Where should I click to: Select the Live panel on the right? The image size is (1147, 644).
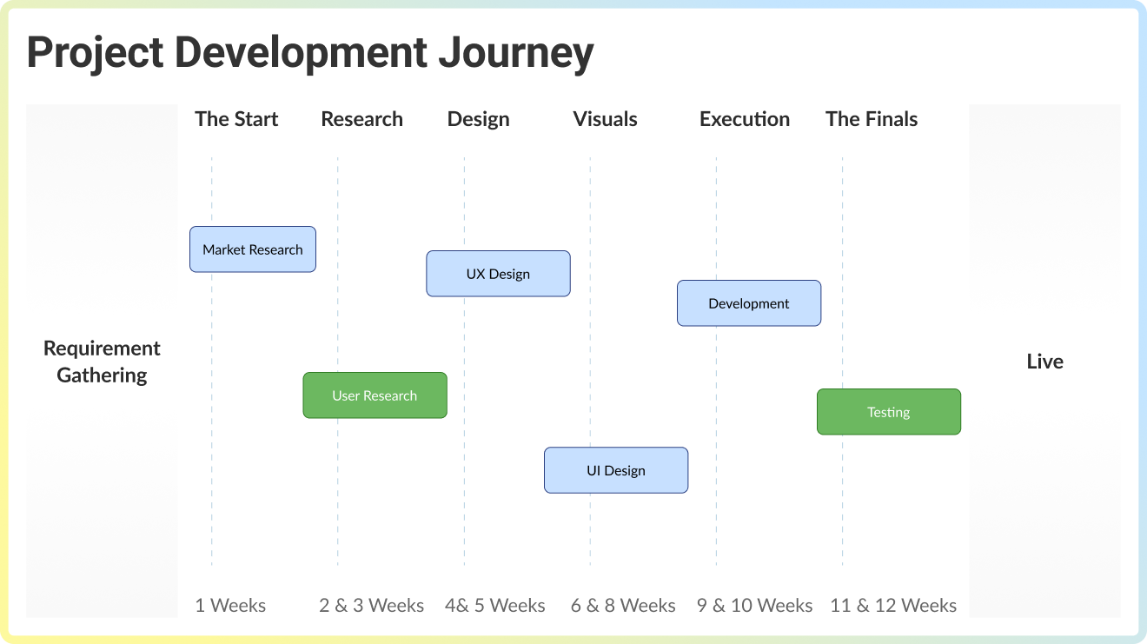(x=1045, y=361)
